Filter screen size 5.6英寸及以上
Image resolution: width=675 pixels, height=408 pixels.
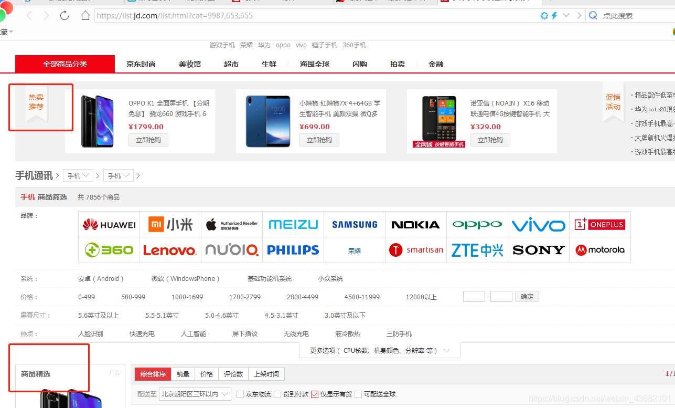click(x=99, y=316)
